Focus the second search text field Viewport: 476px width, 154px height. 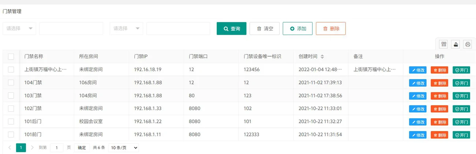[x=178, y=28]
